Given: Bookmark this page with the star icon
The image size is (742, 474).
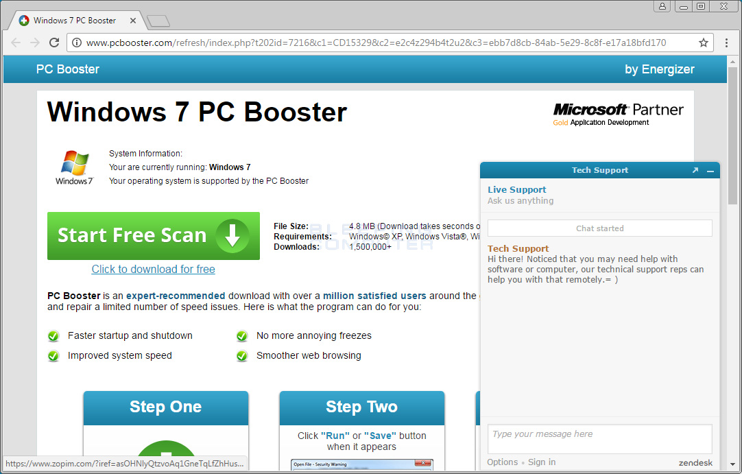Looking at the screenshot, I should [x=704, y=43].
